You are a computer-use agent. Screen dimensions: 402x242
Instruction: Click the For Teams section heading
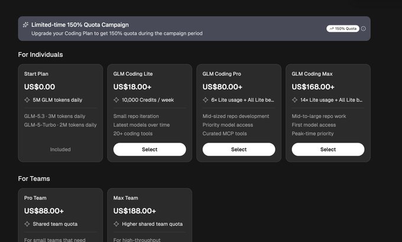pyautogui.click(x=34, y=179)
